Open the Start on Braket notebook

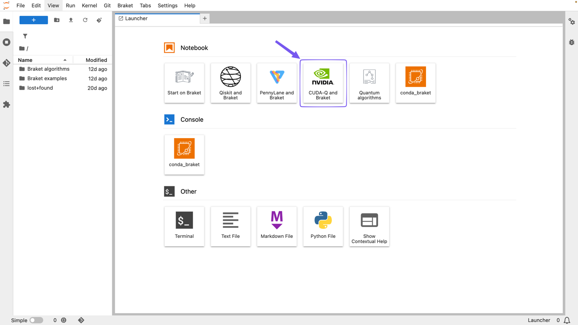point(184,83)
